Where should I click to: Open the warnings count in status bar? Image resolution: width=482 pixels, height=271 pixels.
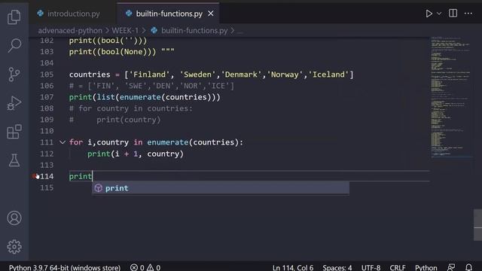(x=154, y=268)
